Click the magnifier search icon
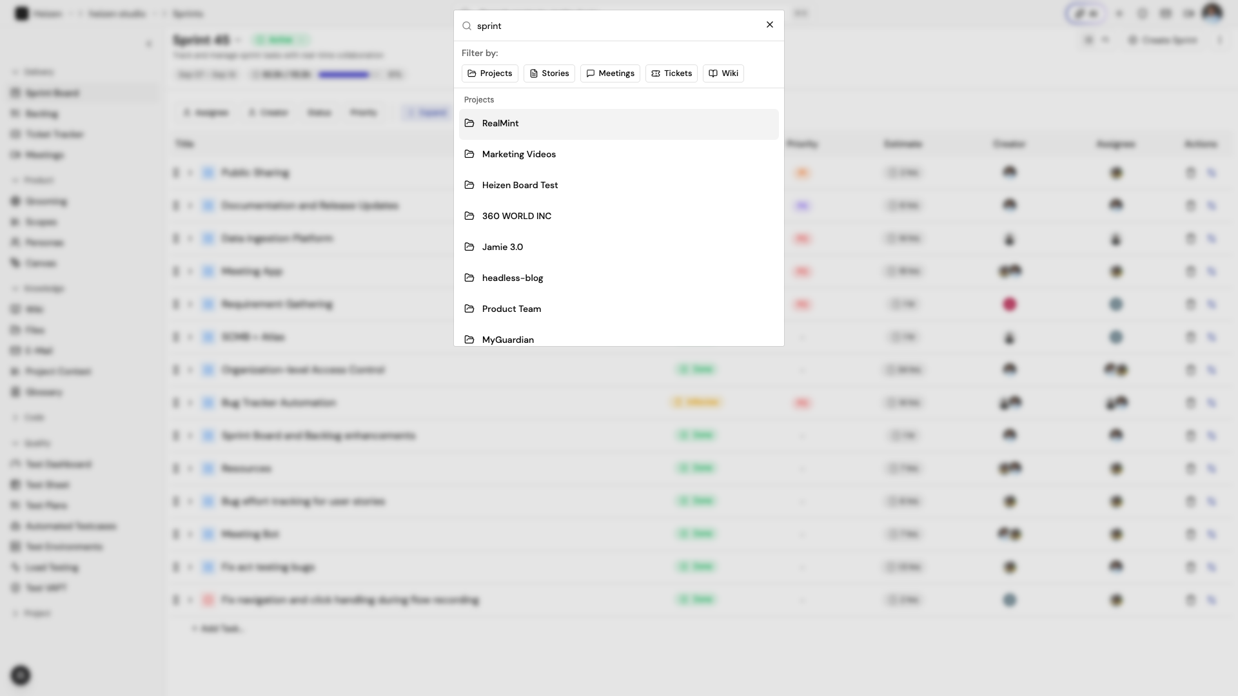This screenshot has height=696, width=1238. pyautogui.click(x=467, y=26)
